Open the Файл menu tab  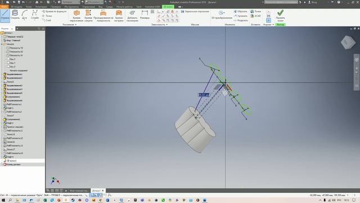[4, 7]
